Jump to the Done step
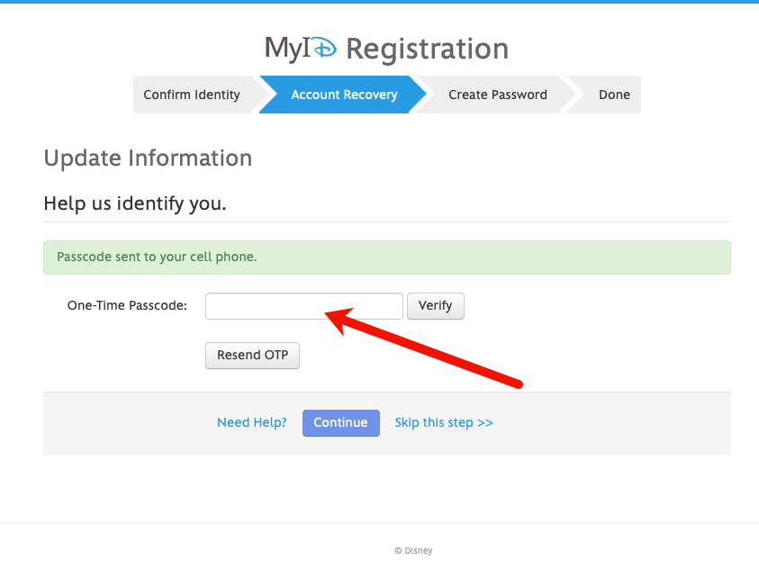Viewport: 759px width, 579px height. 614,95
